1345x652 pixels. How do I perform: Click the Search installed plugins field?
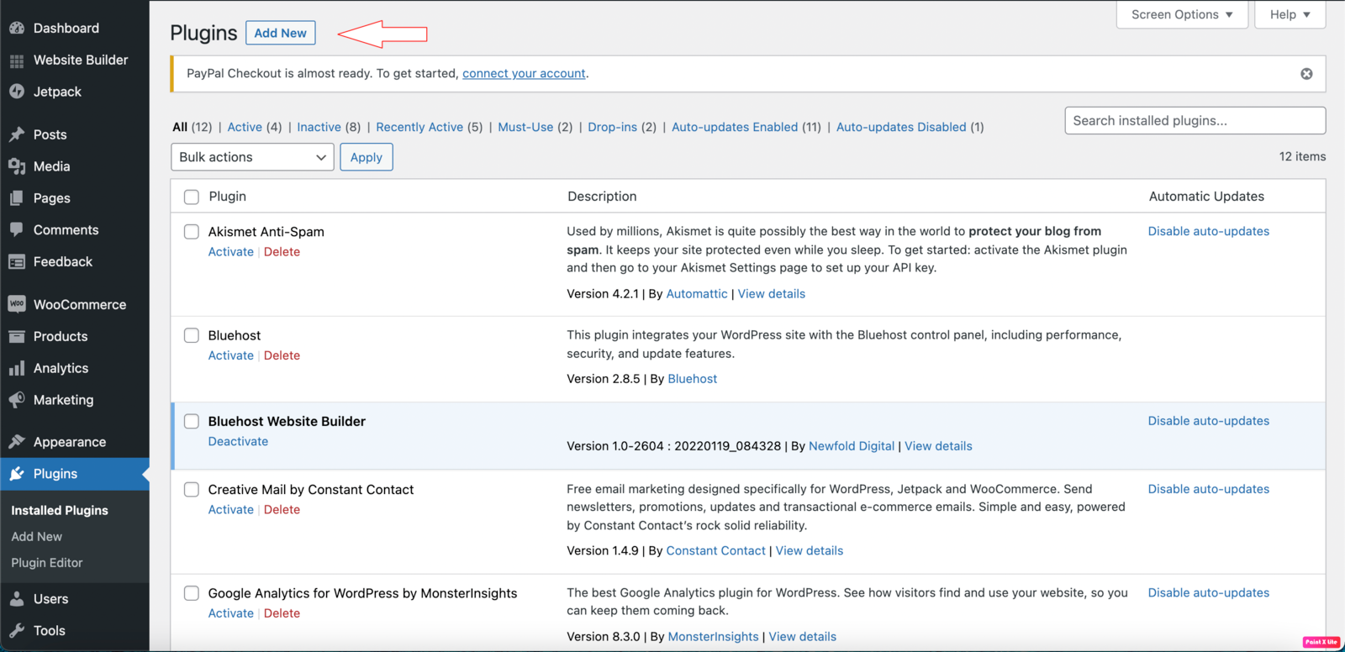point(1195,120)
